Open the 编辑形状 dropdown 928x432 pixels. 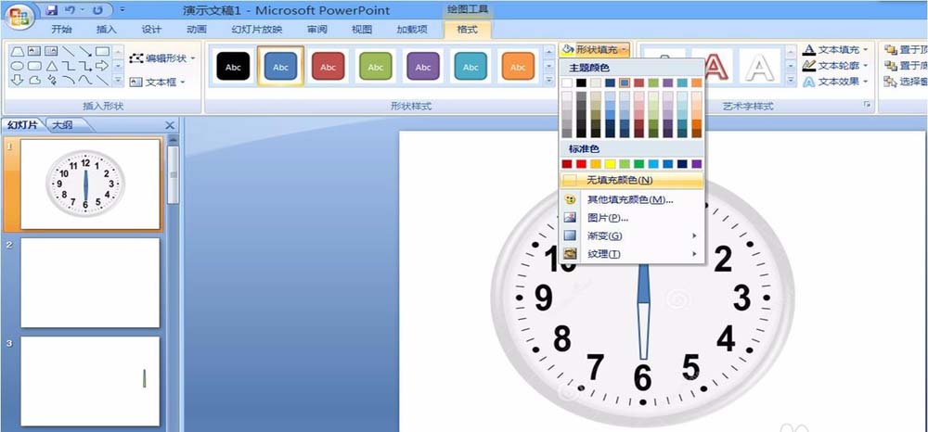click(162, 57)
